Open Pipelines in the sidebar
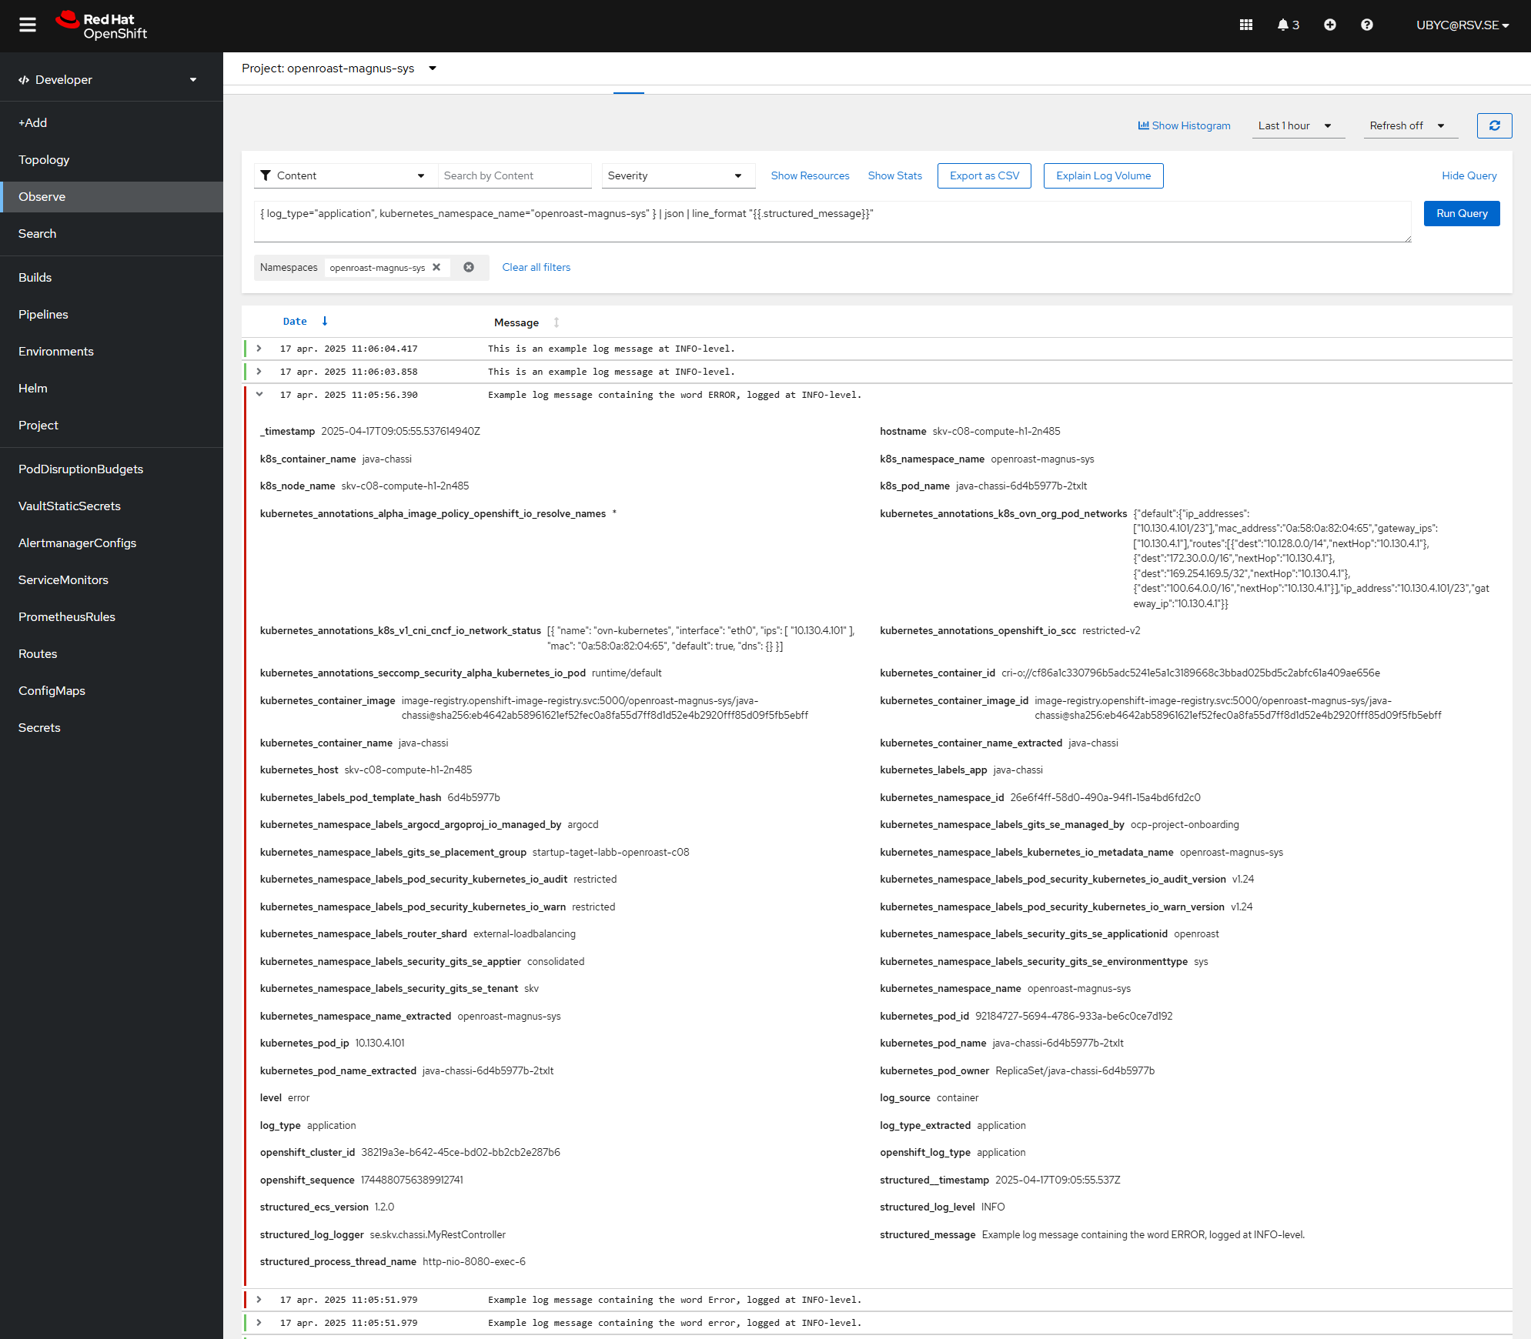 43,314
